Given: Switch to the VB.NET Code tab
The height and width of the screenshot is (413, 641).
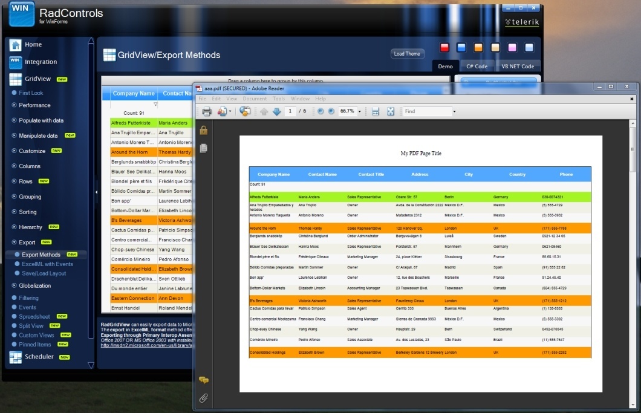Looking at the screenshot, I should point(517,67).
